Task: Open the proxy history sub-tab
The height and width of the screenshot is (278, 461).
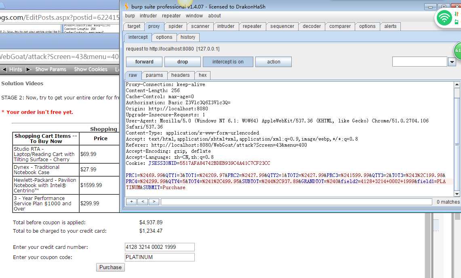Action: point(188,37)
